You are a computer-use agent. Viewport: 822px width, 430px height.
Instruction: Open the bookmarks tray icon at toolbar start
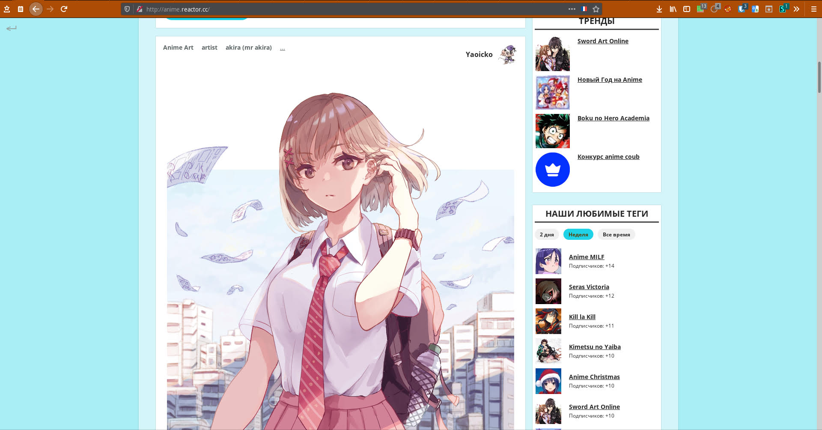coord(7,9)
